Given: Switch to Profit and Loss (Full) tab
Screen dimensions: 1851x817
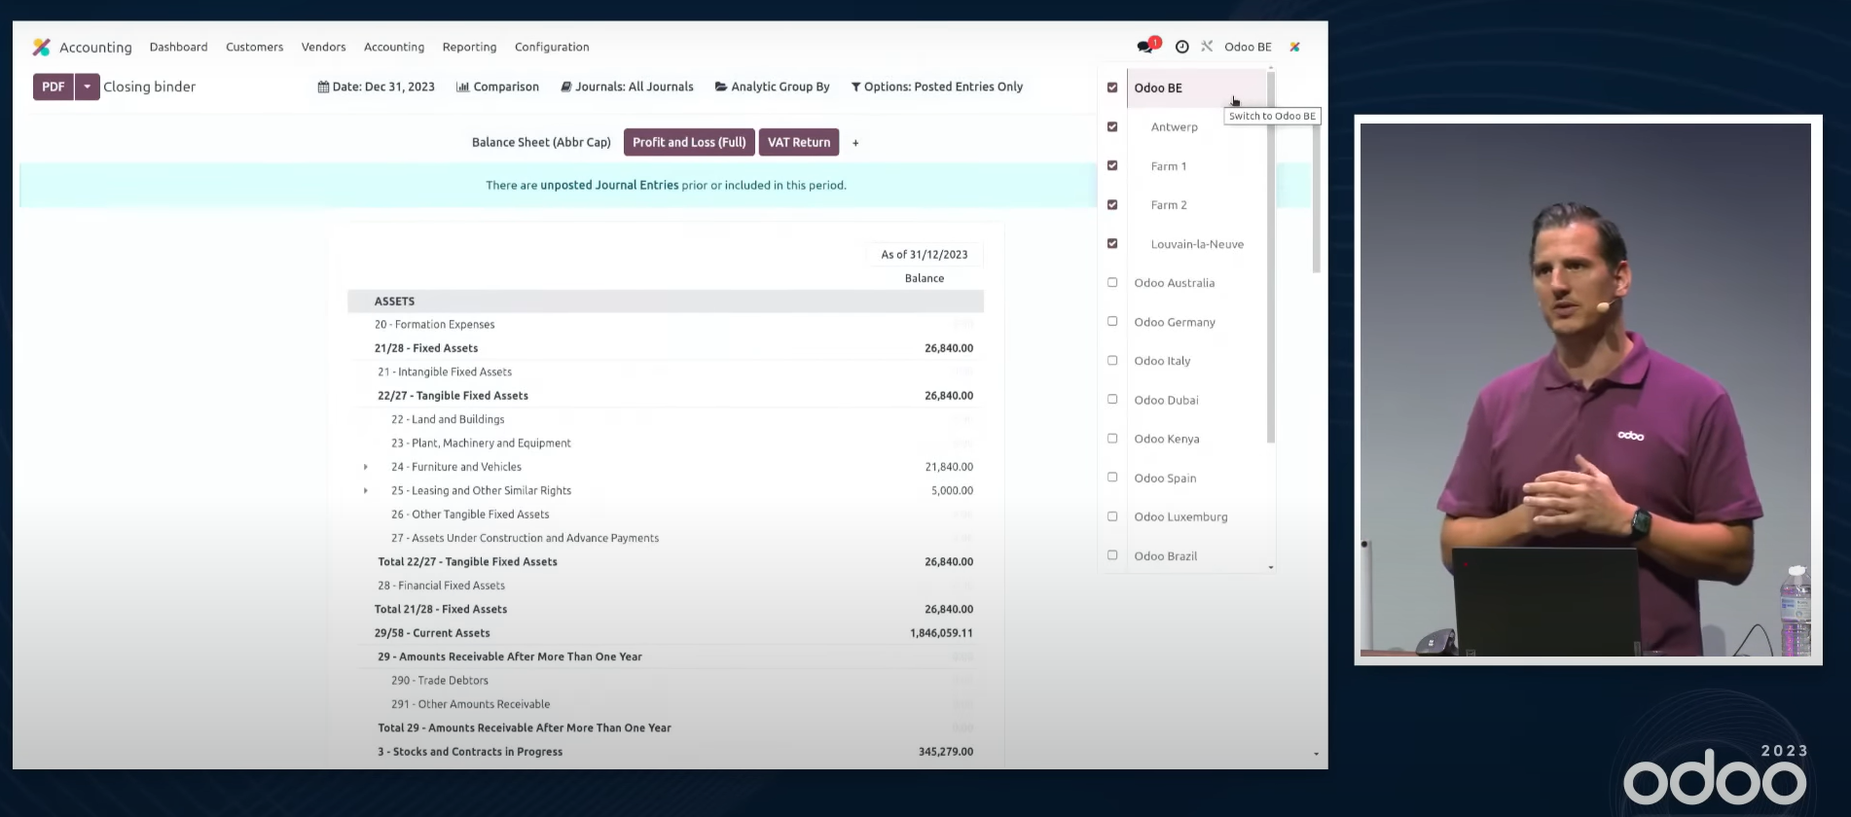Looking at the screenshot, I should 689,142.
